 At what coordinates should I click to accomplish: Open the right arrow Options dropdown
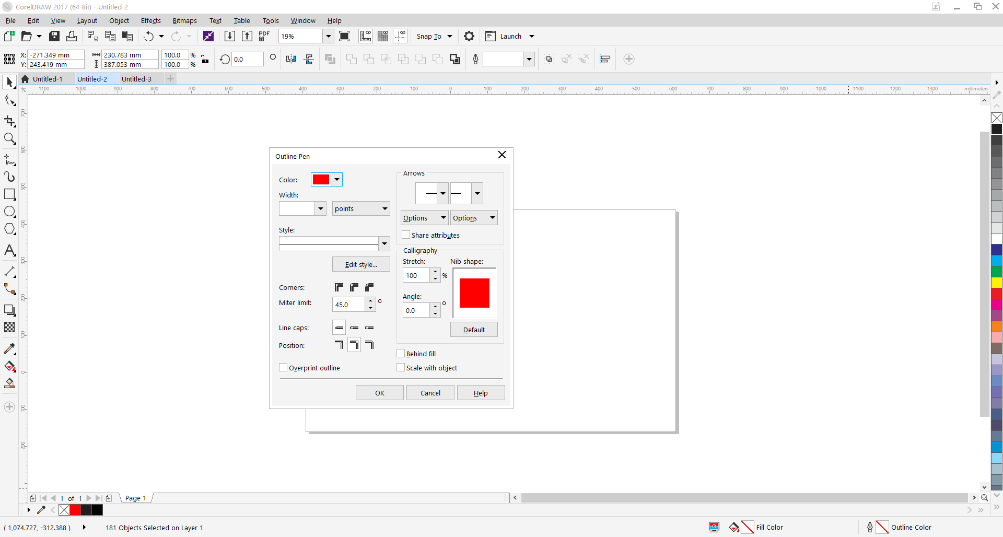[474, 218]
